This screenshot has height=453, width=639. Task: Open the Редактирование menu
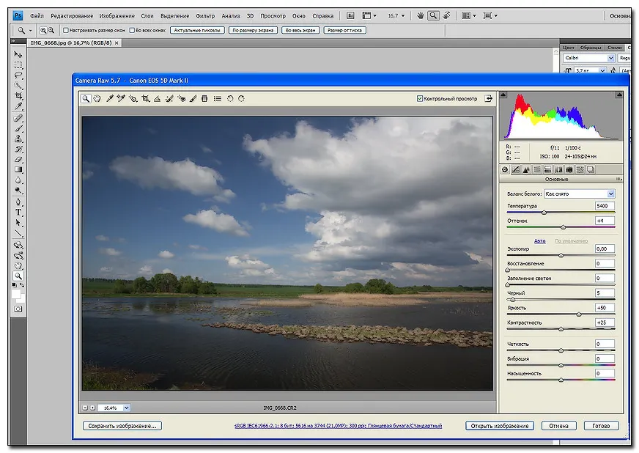(72, 16)
